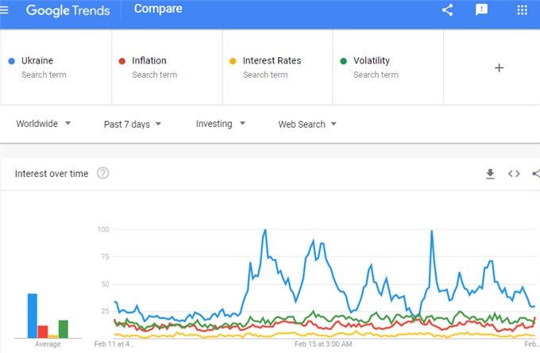Add a comparison term with plus

point(499,67)
